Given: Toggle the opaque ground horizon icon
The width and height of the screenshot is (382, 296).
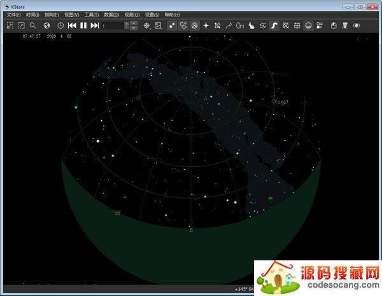Looking at the screenshot, I should pyautogui.click(x=309, y=25).
